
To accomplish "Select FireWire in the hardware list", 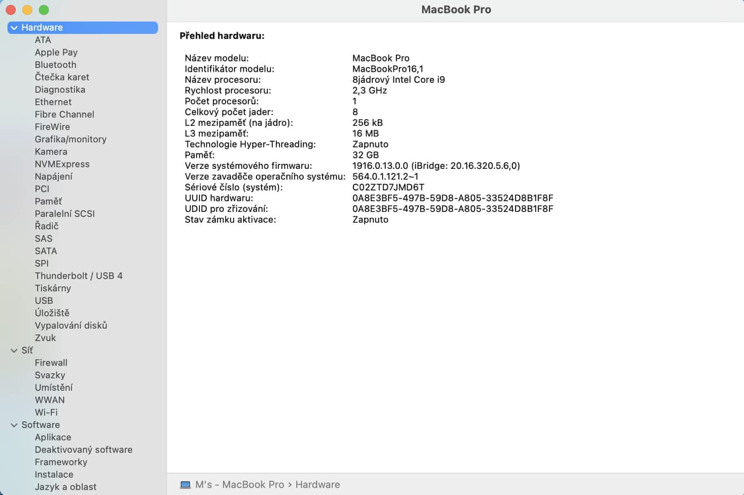I will [53, 127].
